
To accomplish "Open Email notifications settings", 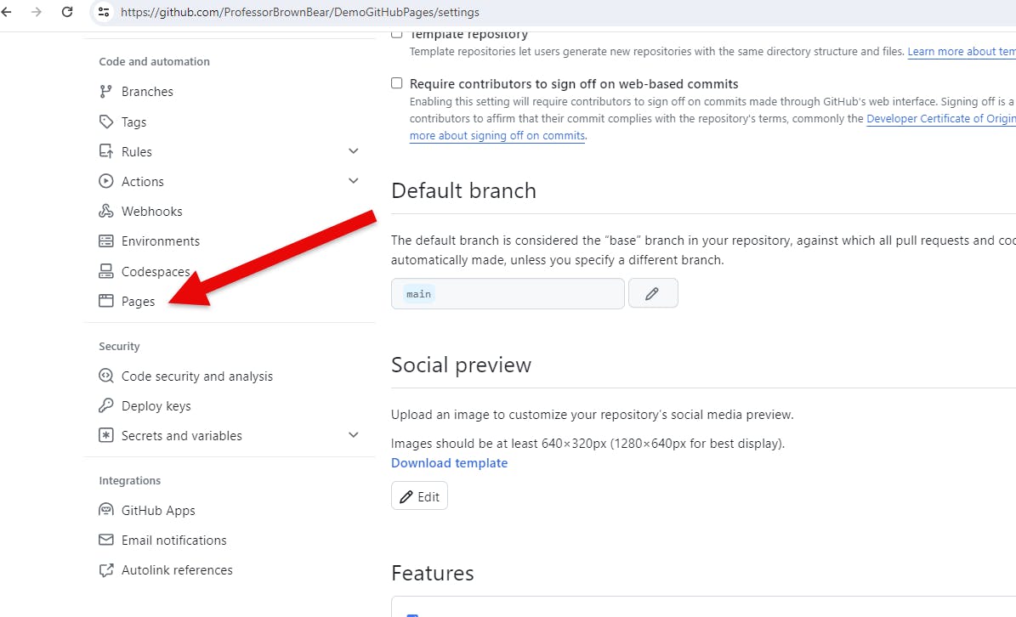I will 173,540.
